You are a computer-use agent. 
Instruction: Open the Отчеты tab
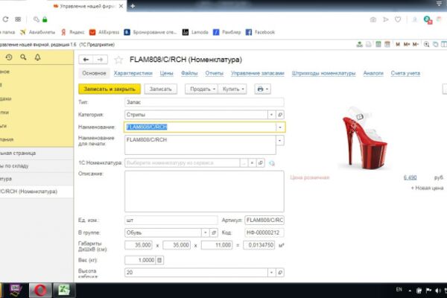[x=215, y=73]
